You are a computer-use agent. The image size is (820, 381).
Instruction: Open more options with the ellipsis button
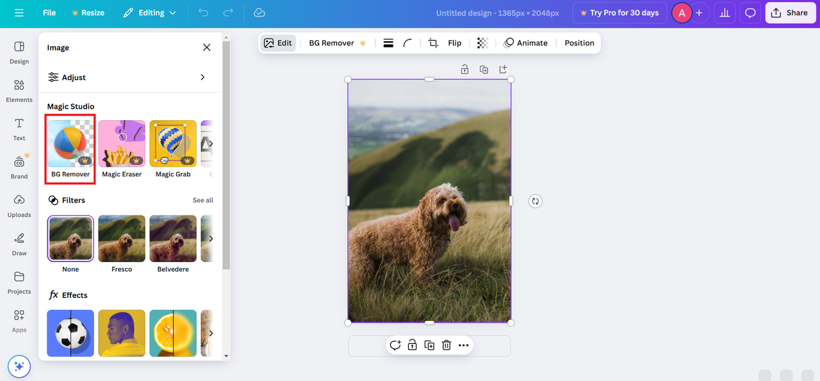(463, 345)
